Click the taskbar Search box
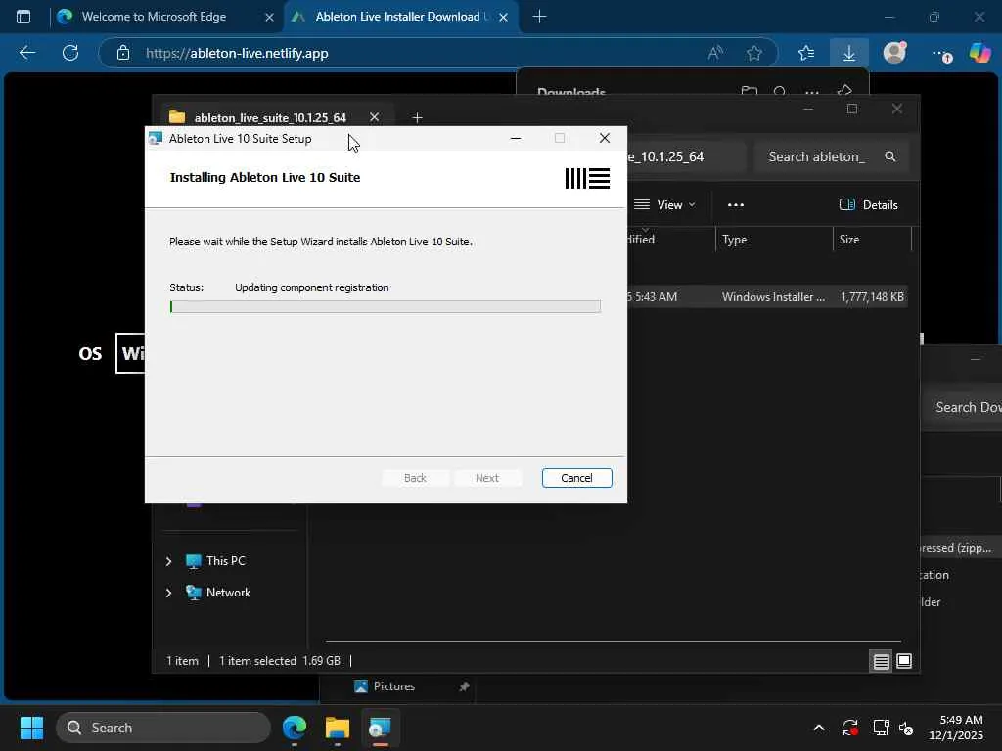Screen dimensions: 1002x751 [x=163, y=728]
